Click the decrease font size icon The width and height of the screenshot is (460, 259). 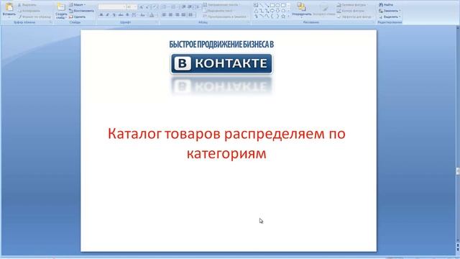tap(147, 6)
